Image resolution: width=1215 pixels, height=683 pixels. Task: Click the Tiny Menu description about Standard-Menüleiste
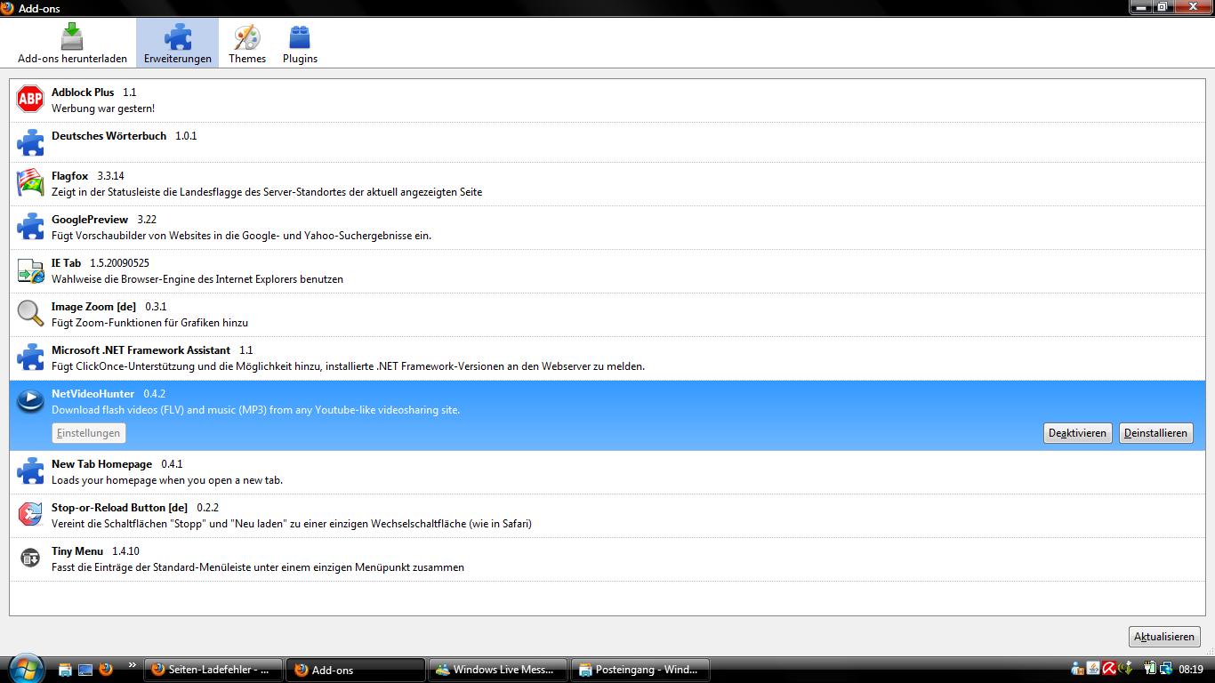click(258, 567)
